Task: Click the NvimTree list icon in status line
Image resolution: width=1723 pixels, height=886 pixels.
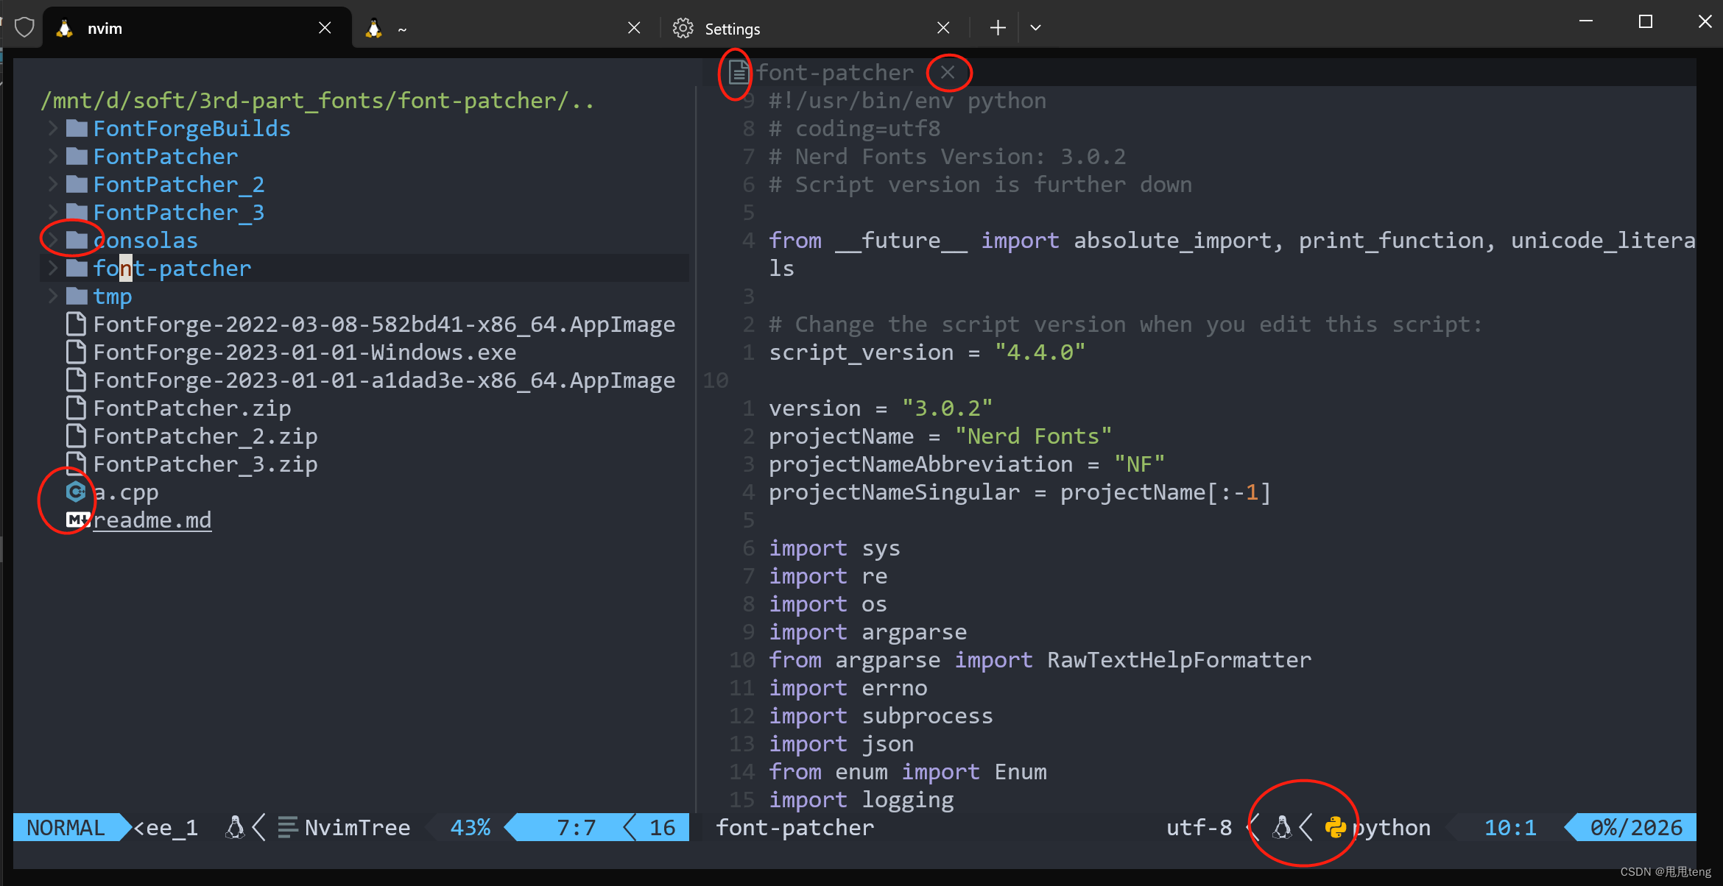Action: coord(287,828)
